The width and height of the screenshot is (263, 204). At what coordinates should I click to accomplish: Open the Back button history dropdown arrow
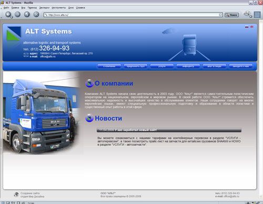(12, 17)
